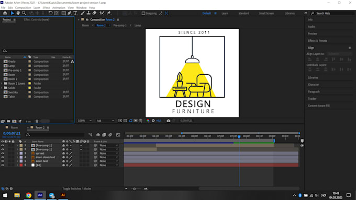Screen dimensions: 356x200
Task: Take a snapshot with camera icon
Action: point(168,121)
